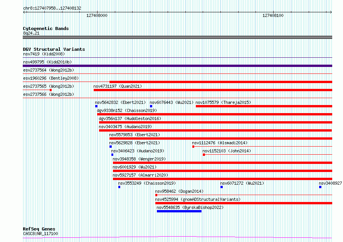
Task: Click the nsv7419 (Kidd2008) variant label
Action: tap(44, 54)
